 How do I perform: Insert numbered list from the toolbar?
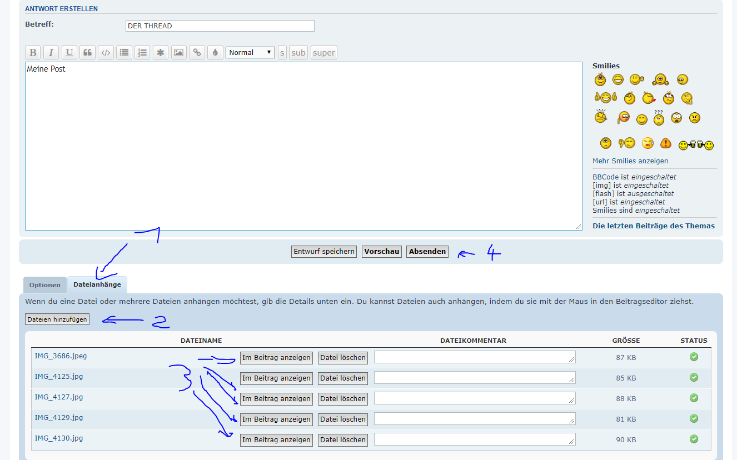pyautogui.click(x=142, y=53)
